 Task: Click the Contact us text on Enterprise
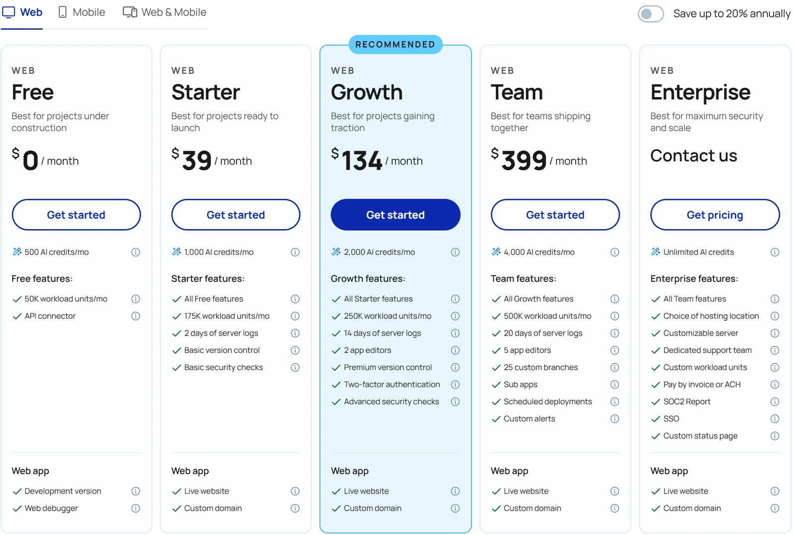click(694, 156)
